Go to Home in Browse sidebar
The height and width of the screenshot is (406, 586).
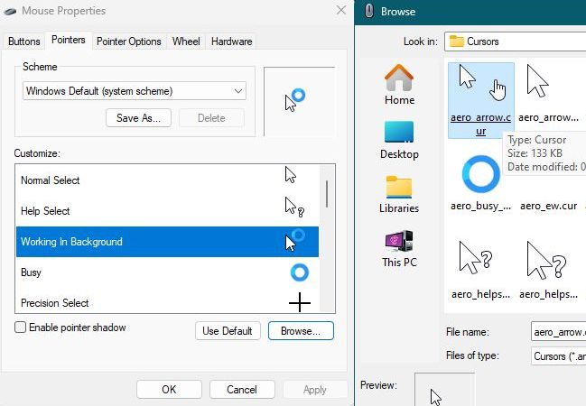pyautogui.click(x=399, y=85)
